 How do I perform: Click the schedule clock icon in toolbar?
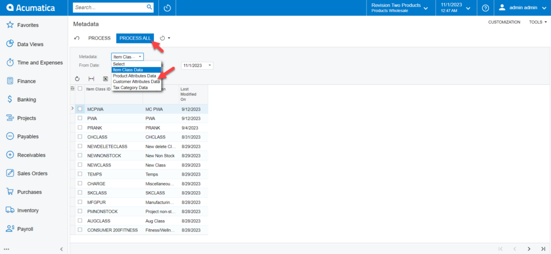point(162,38)
